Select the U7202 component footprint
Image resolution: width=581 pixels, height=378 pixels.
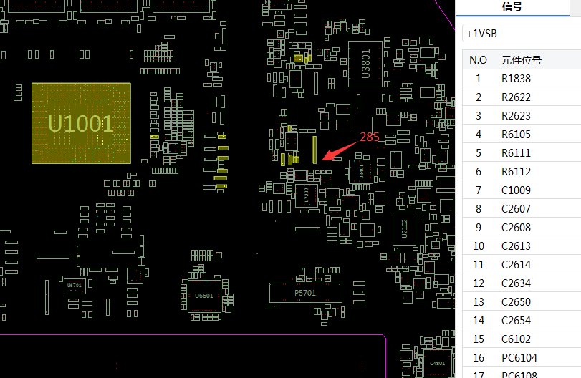click(306, 196)
